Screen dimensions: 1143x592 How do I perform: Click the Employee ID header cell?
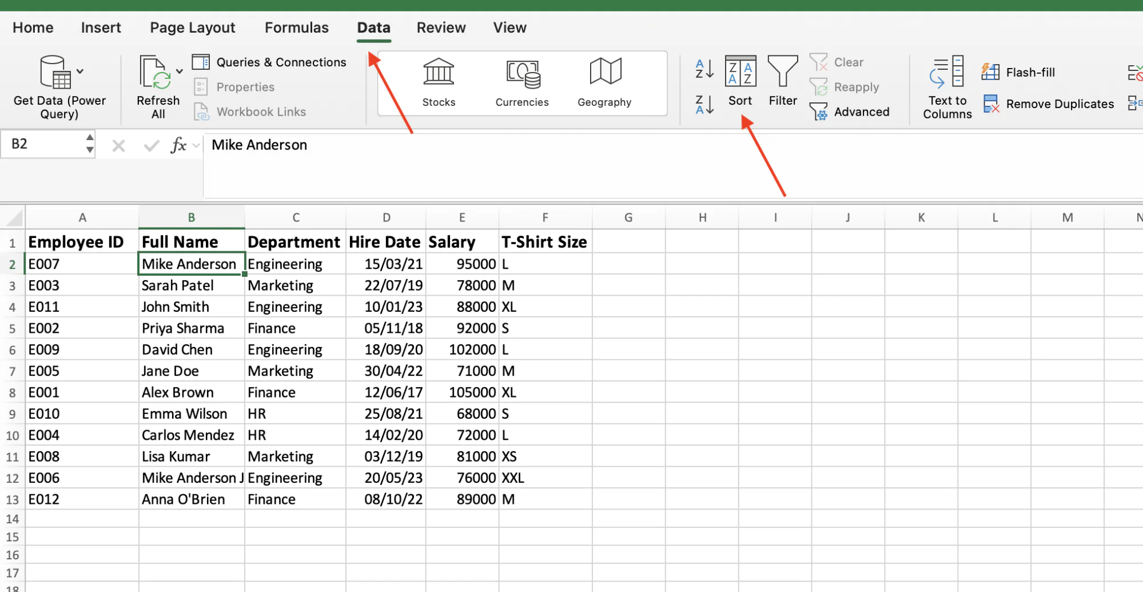click(x=82, y=242)
